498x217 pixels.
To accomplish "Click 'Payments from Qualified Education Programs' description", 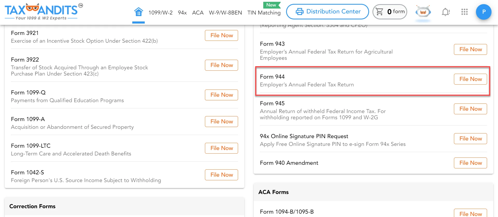I will 67,100.
